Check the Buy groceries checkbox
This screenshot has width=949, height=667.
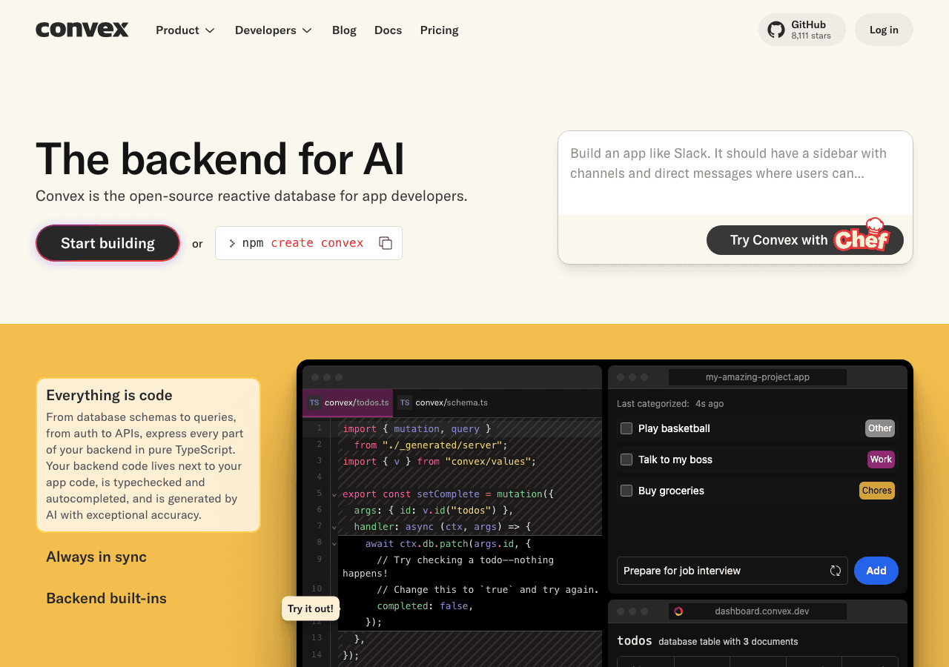point(626,491)
